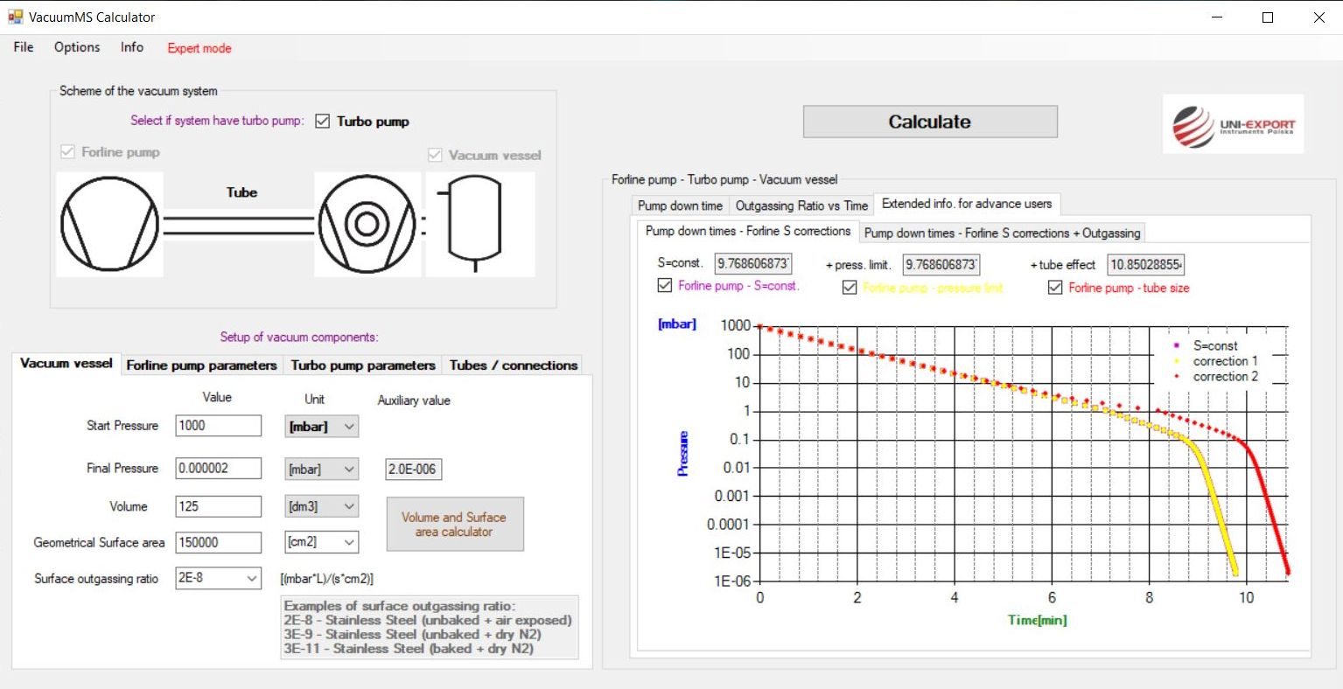Click the Volume value field
The width and height of the screenshot is (1343, 689).
click(219, 506)
